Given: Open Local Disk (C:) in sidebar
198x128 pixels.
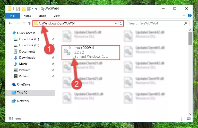Looking at the screenshot, I should (x=29, y=39).
